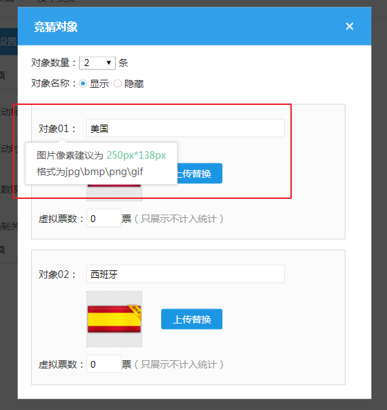387x410 pixels.
Task: Select the 显示 radio button
Action: pyautogui.click(x=83, y=84)
